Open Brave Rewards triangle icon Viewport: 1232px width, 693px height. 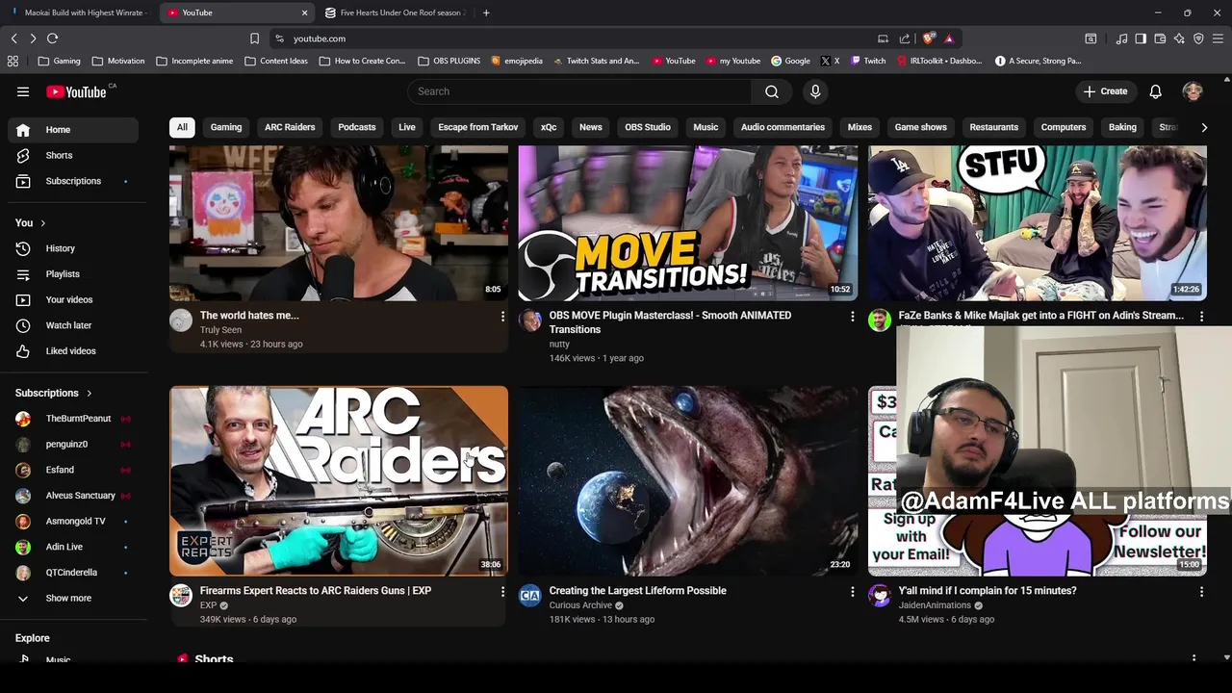[x=949, y=38]
